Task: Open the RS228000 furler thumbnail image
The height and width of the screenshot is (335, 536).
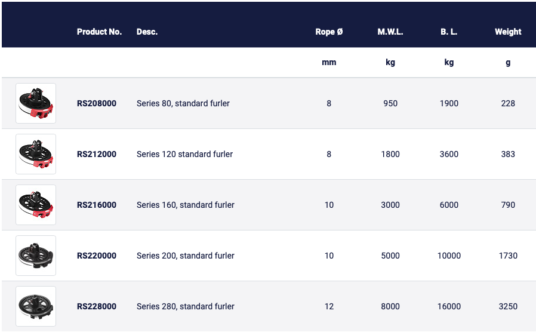Action: pos(36,306)
